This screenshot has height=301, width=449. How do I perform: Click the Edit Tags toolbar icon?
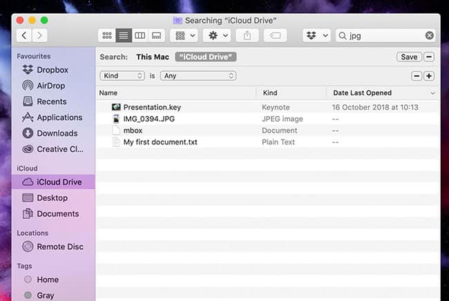click(275, 35)
